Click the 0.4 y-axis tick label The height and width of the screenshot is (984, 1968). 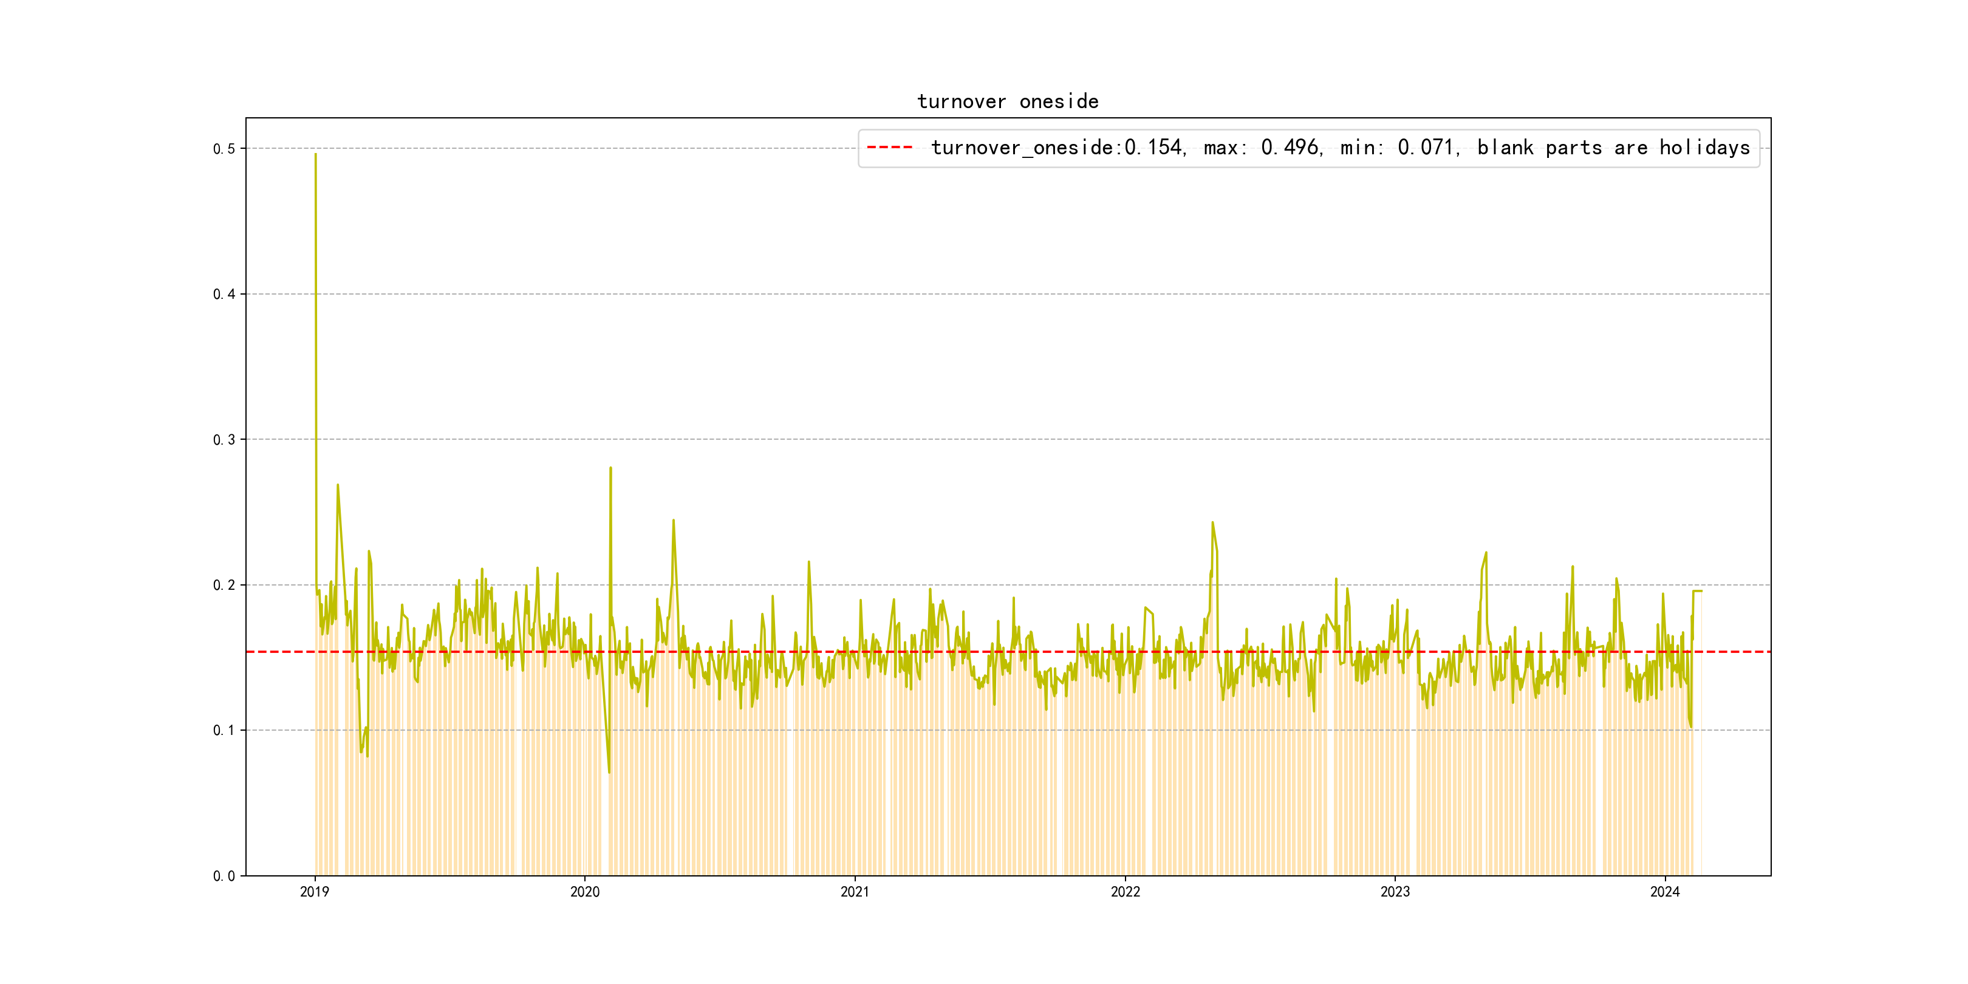tap(224, 294)
